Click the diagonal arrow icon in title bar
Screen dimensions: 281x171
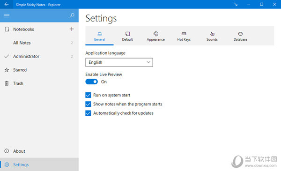click(x=236, y=4)
